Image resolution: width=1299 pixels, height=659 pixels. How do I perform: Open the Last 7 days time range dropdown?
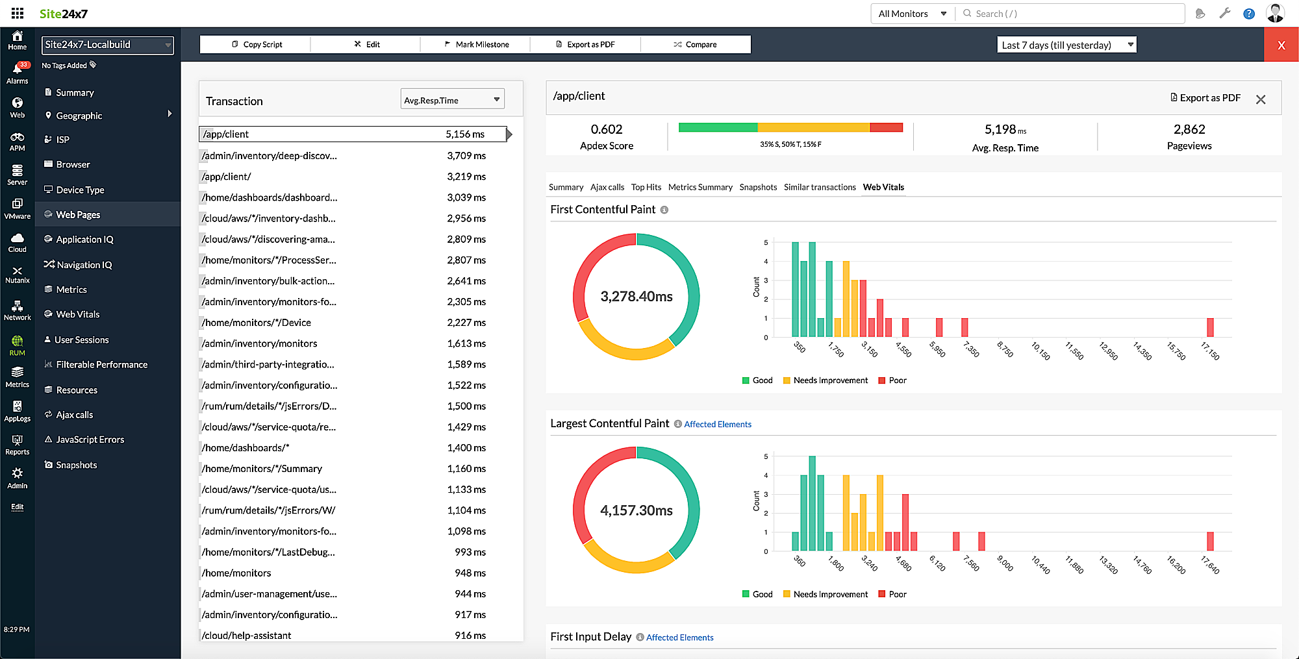[x=1066, y=45]
